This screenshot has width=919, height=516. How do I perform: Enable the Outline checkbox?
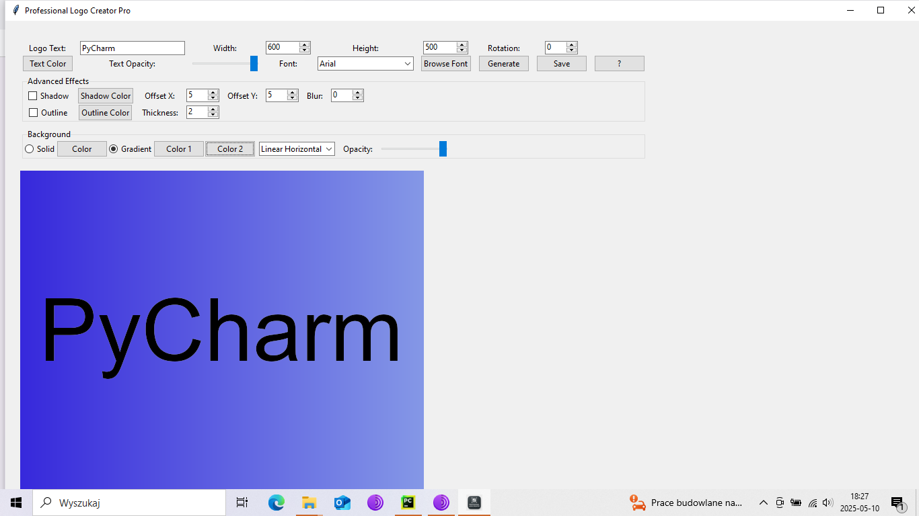pos(33,113)
